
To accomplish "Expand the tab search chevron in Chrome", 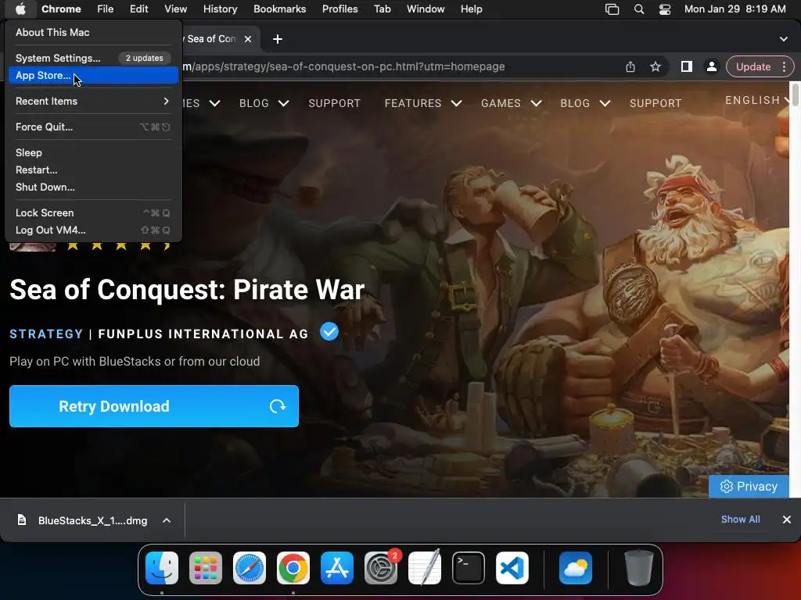I will point(784,39).
